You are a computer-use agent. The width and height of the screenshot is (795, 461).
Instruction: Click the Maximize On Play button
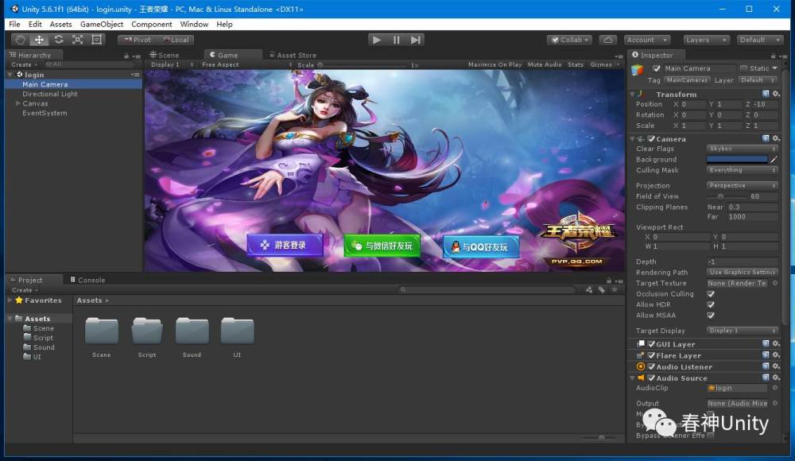point(494,65)
